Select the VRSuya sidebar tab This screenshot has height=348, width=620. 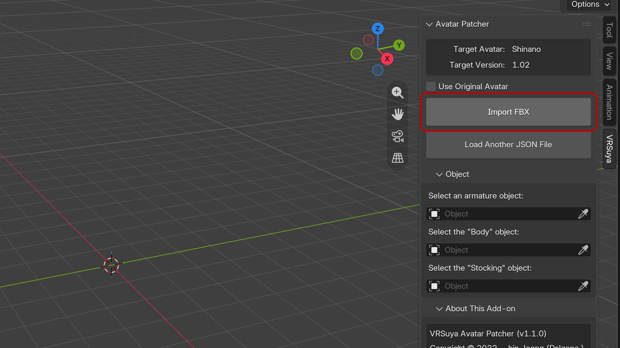tap(609, 149)
